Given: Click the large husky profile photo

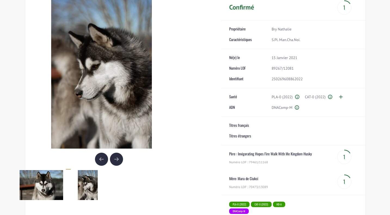Looking at the screenshot, I should (102, 74).
